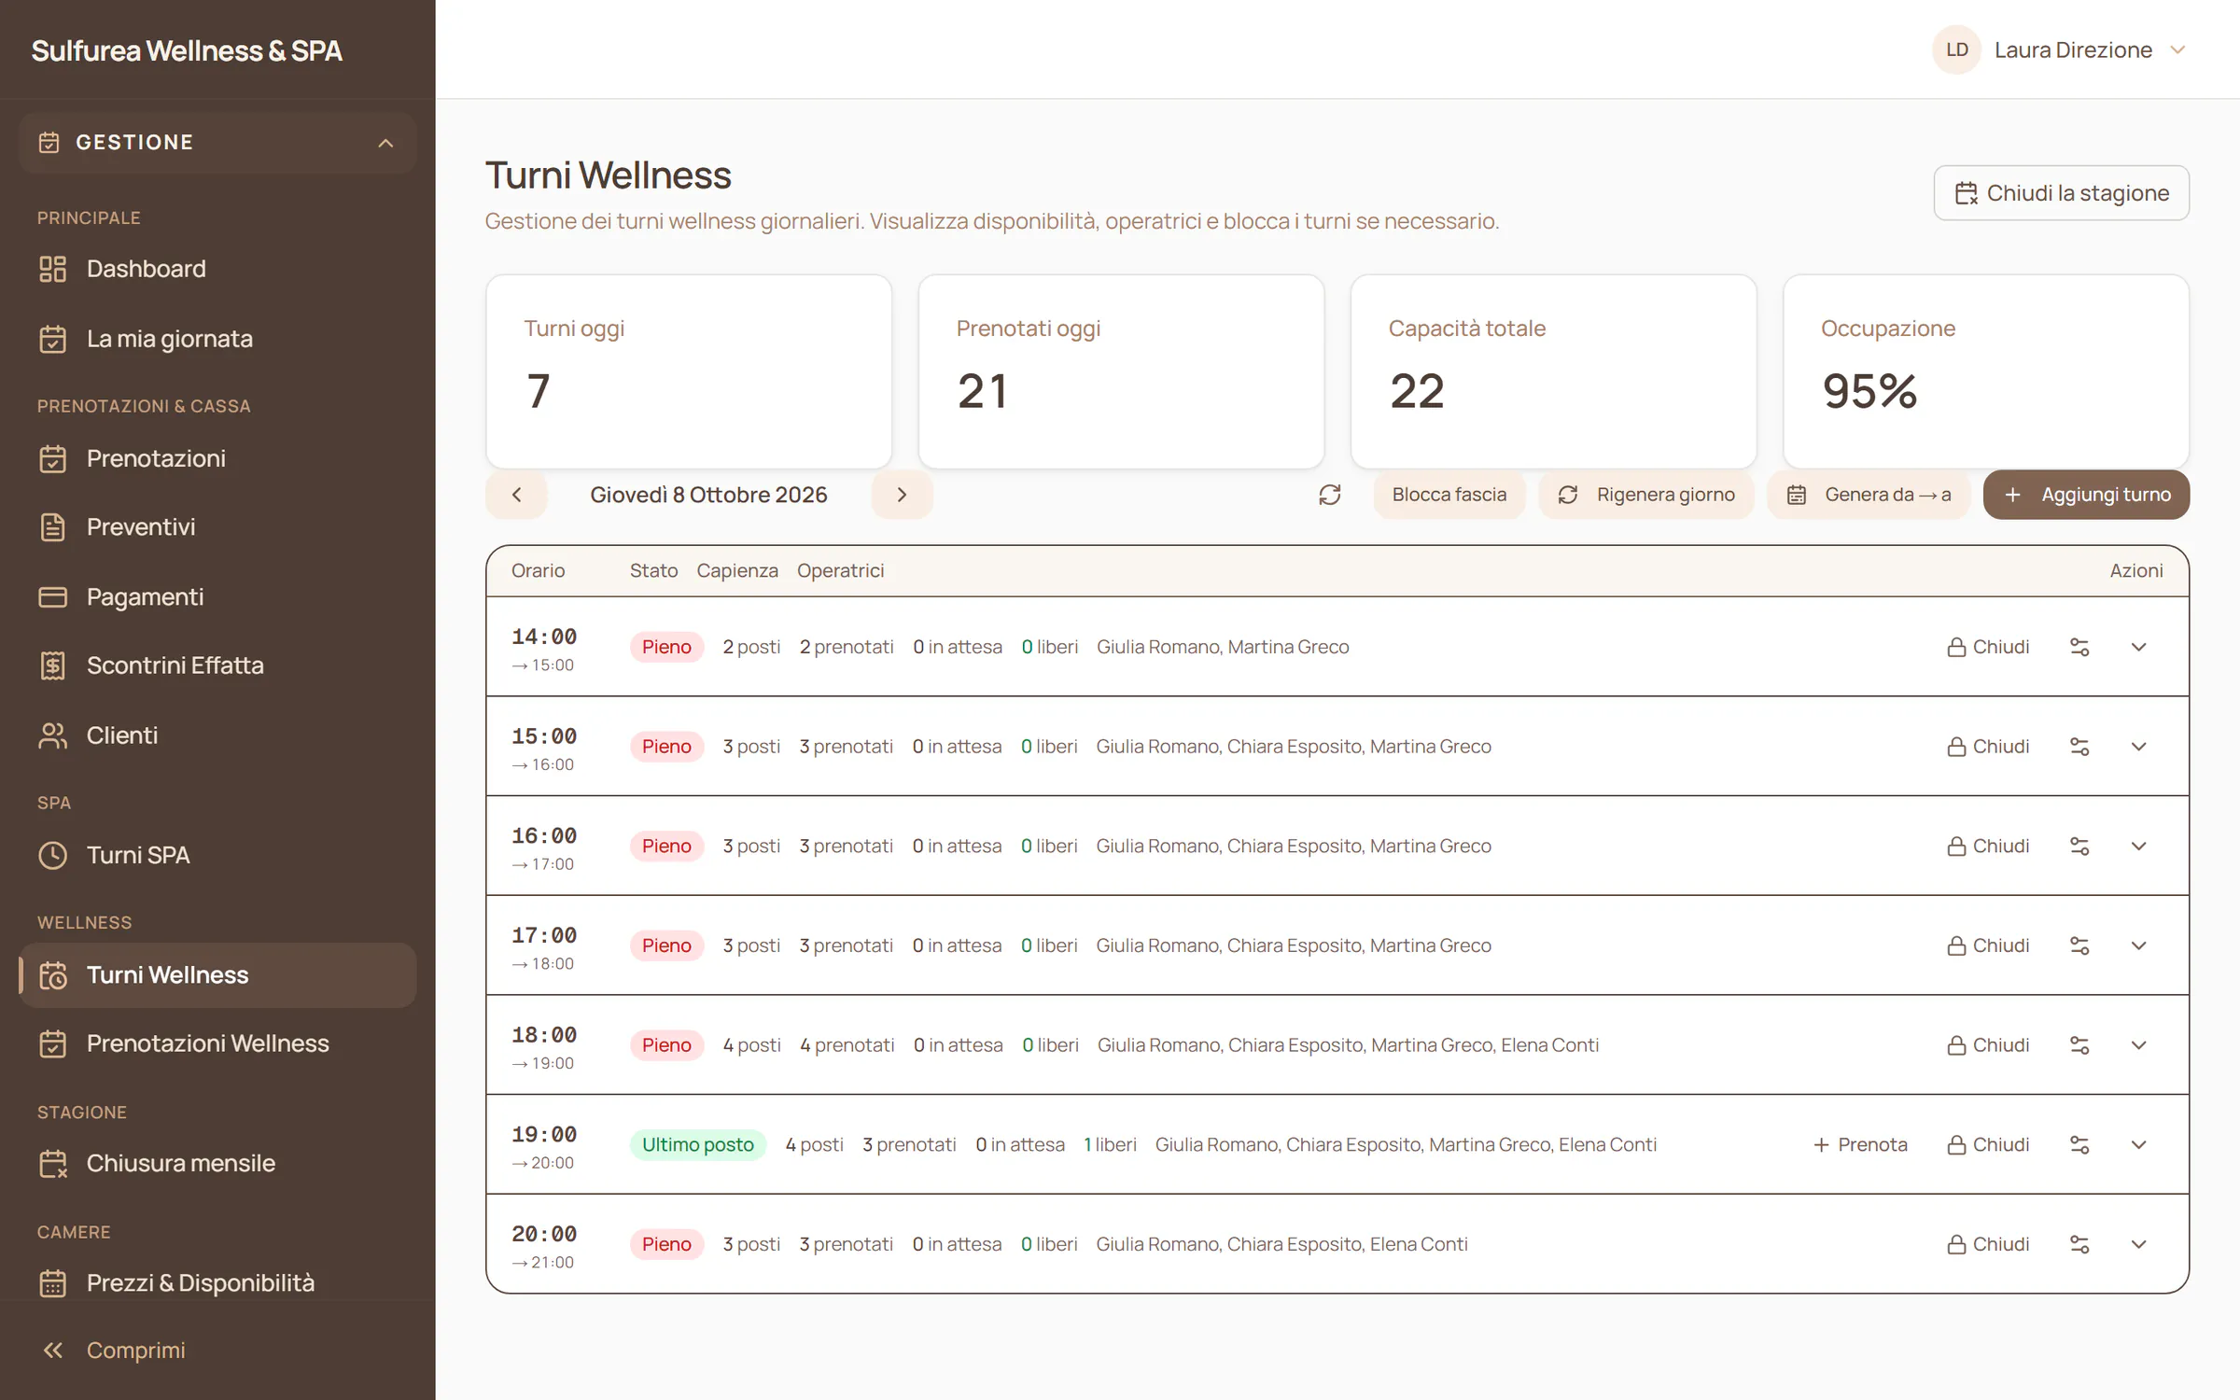The width and height of the screenshot is (2240, 1400).
Task: Collapse sidebar with Comprimi
Action: (217, 1351)
